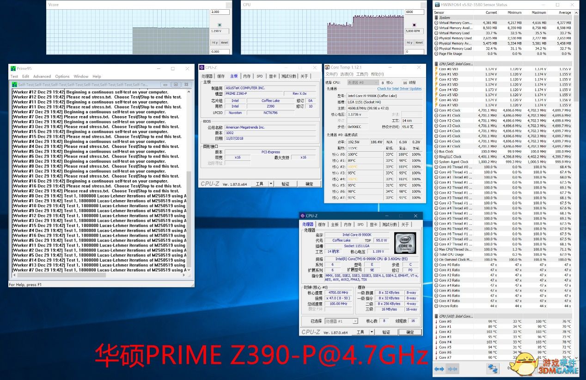The width and height of the screenshot is (586, 380).
Task: Open 工具 dropdown arrow in lower CPU-Z
Action: 372,332
